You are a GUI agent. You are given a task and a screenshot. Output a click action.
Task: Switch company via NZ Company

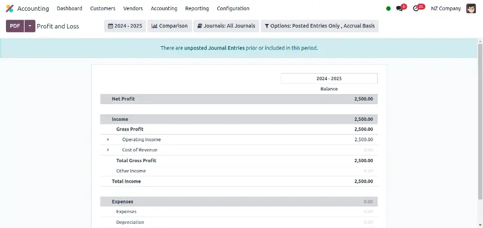click(446, 8)
